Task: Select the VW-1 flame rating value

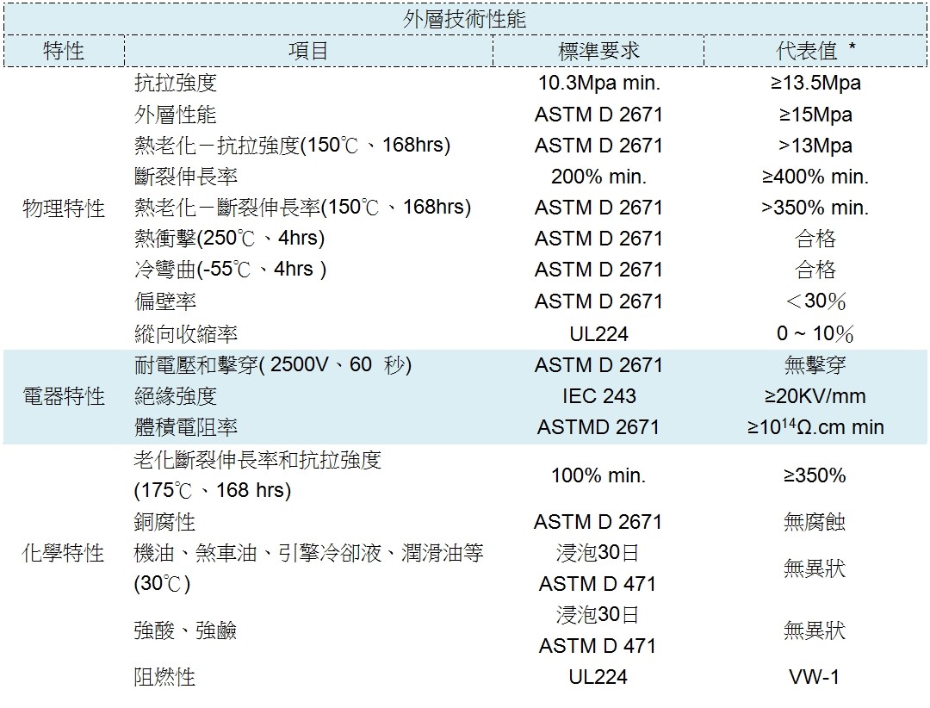Action: [815, 677]
